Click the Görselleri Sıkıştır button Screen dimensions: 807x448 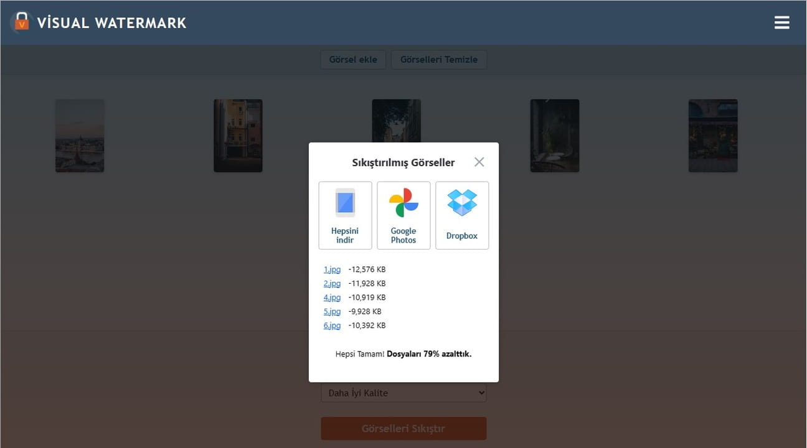pos(404,429)
